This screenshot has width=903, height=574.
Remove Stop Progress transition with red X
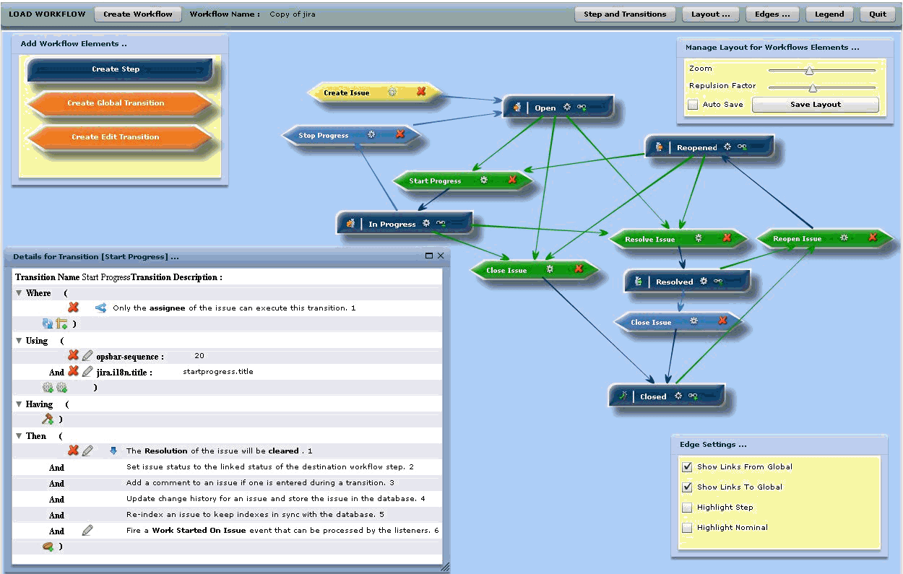coord(400,134)
